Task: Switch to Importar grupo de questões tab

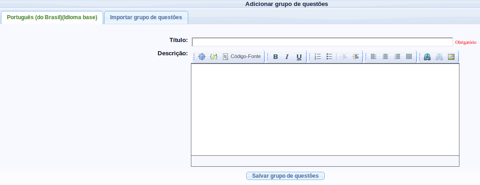Action: click(146, 17)
